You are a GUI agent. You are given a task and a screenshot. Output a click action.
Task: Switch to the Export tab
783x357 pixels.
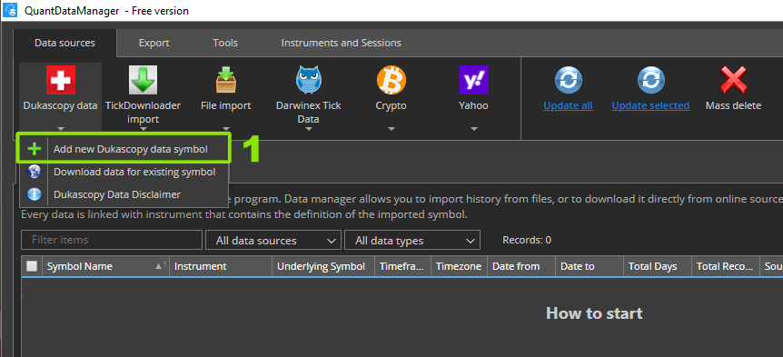[154, 43]
